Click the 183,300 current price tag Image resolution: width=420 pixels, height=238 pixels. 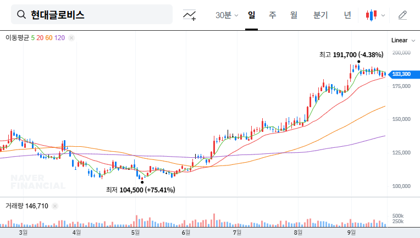(x=404, y=74)
